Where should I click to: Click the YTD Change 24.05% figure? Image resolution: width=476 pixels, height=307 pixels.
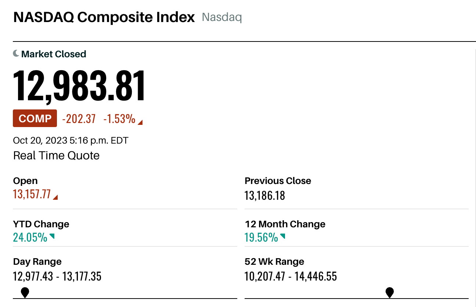[30, 238]
